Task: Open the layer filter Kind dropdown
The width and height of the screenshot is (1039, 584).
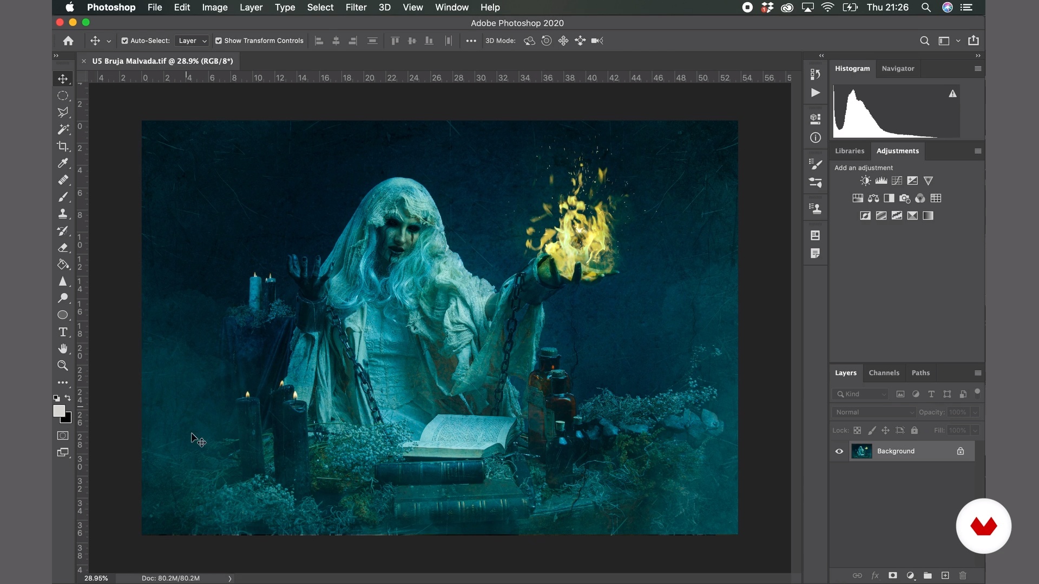Action: [860, 394]
